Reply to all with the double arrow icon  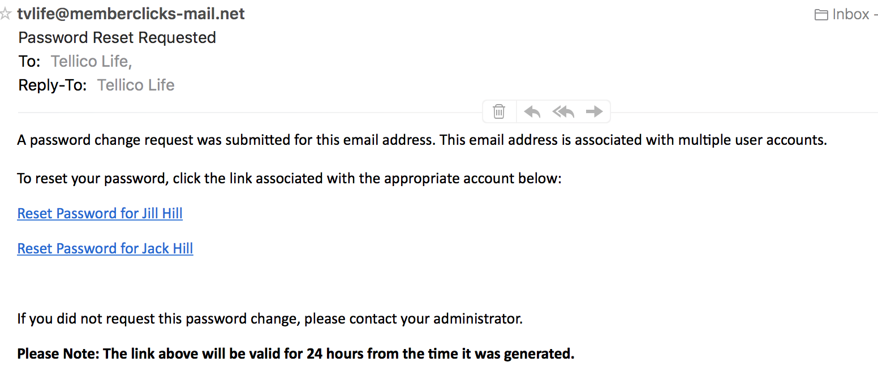click(563, 111)
